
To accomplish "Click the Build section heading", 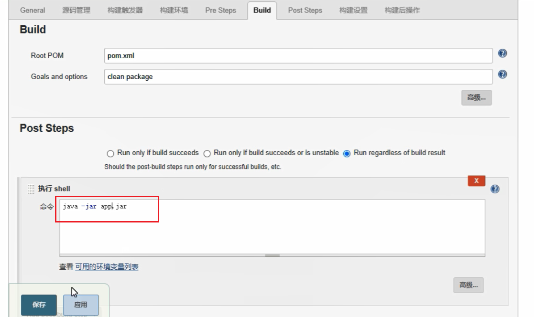I will pos(33,30).
